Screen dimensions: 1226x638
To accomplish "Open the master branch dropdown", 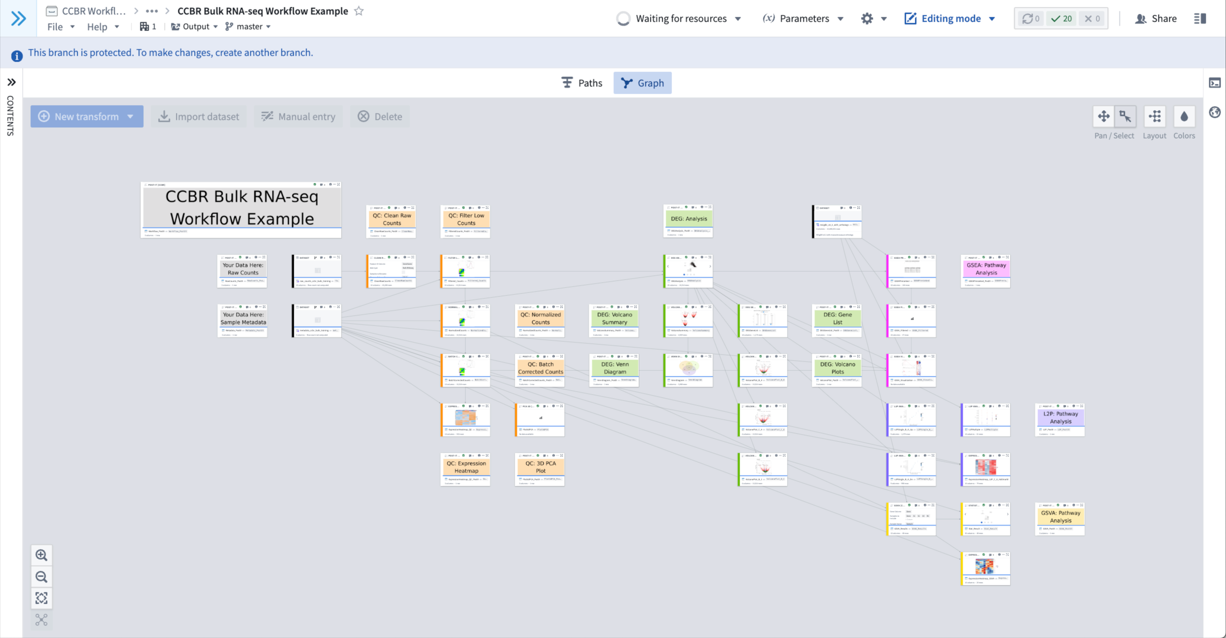I will click(248, 26).
